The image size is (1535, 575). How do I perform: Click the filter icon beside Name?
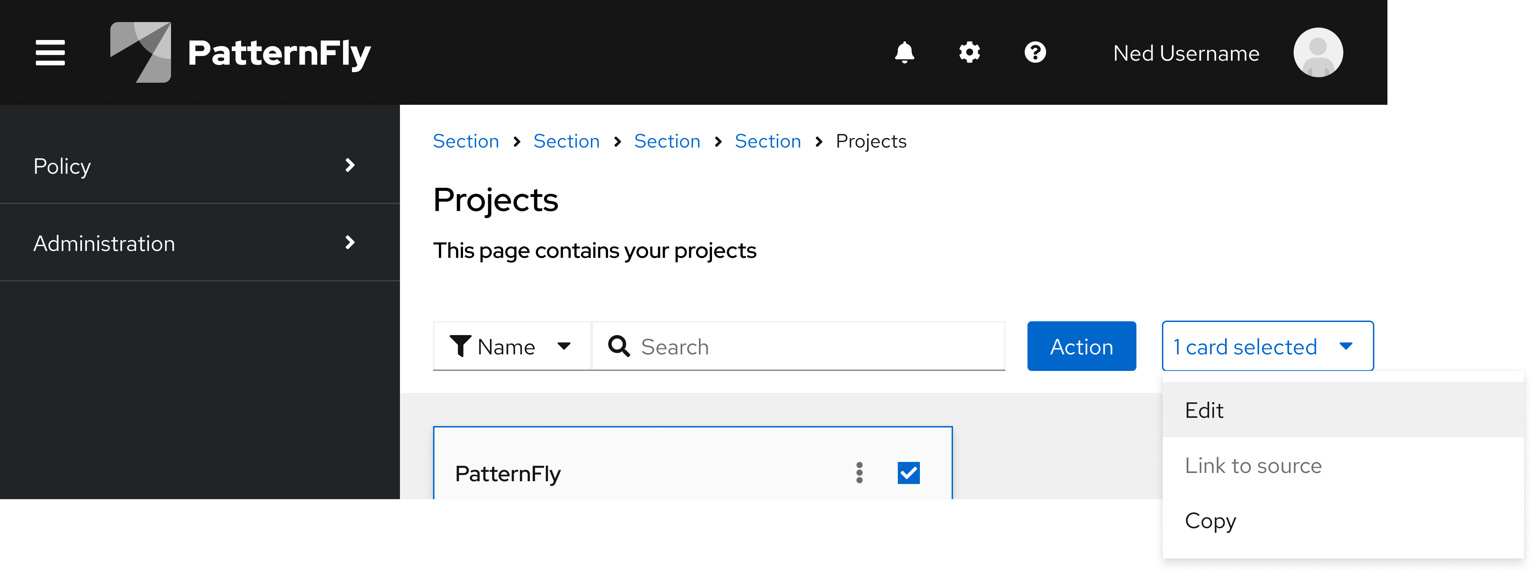tap(461, 346)
